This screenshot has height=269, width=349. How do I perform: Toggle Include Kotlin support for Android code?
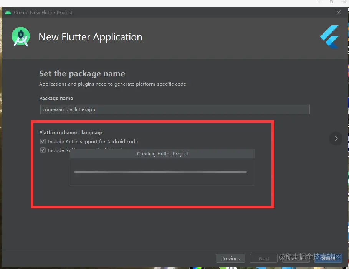[43, 141]
